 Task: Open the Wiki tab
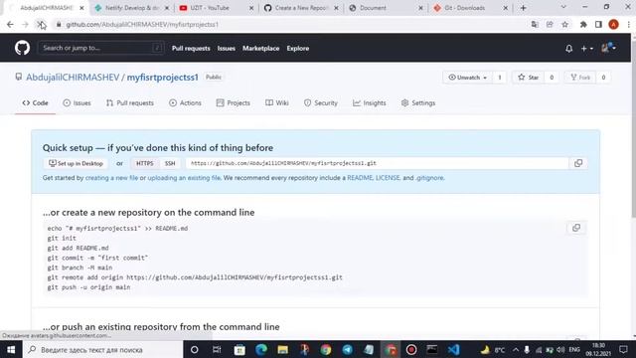click(x=277, y=103)
